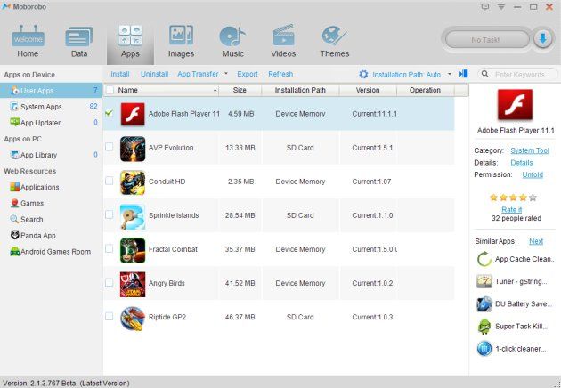Screen dimensions: 561x388
Task: Open DU Battery Save similar app
Action: click(x=514, y=304)
